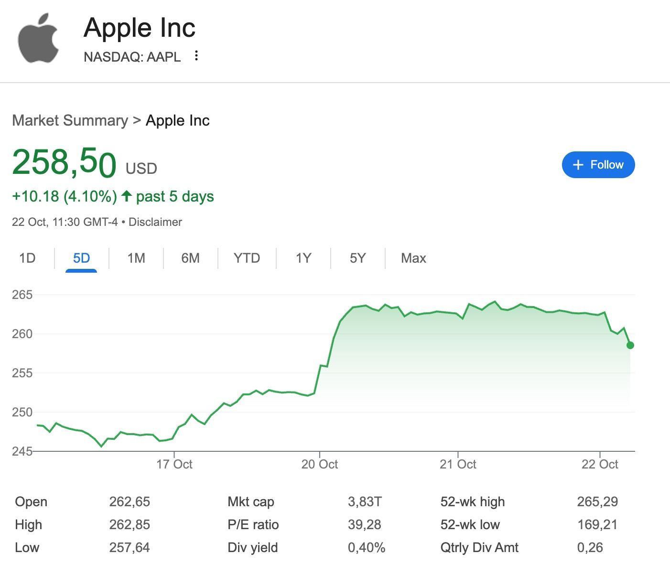Click the 20 Oct axis marker
Image resolution: width=670 pixels, height=575 pixels.
[x=319, y=464]
